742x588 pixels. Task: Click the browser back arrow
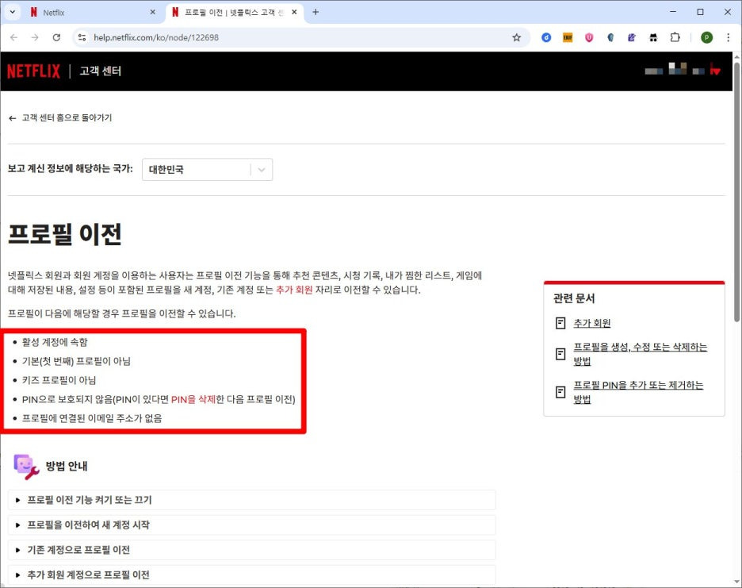point(13,37)
